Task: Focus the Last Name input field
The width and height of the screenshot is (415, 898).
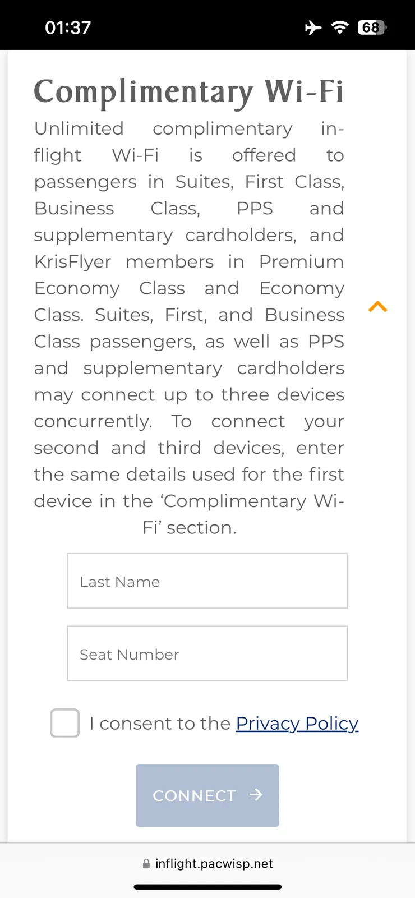Action: click(208, 581)
